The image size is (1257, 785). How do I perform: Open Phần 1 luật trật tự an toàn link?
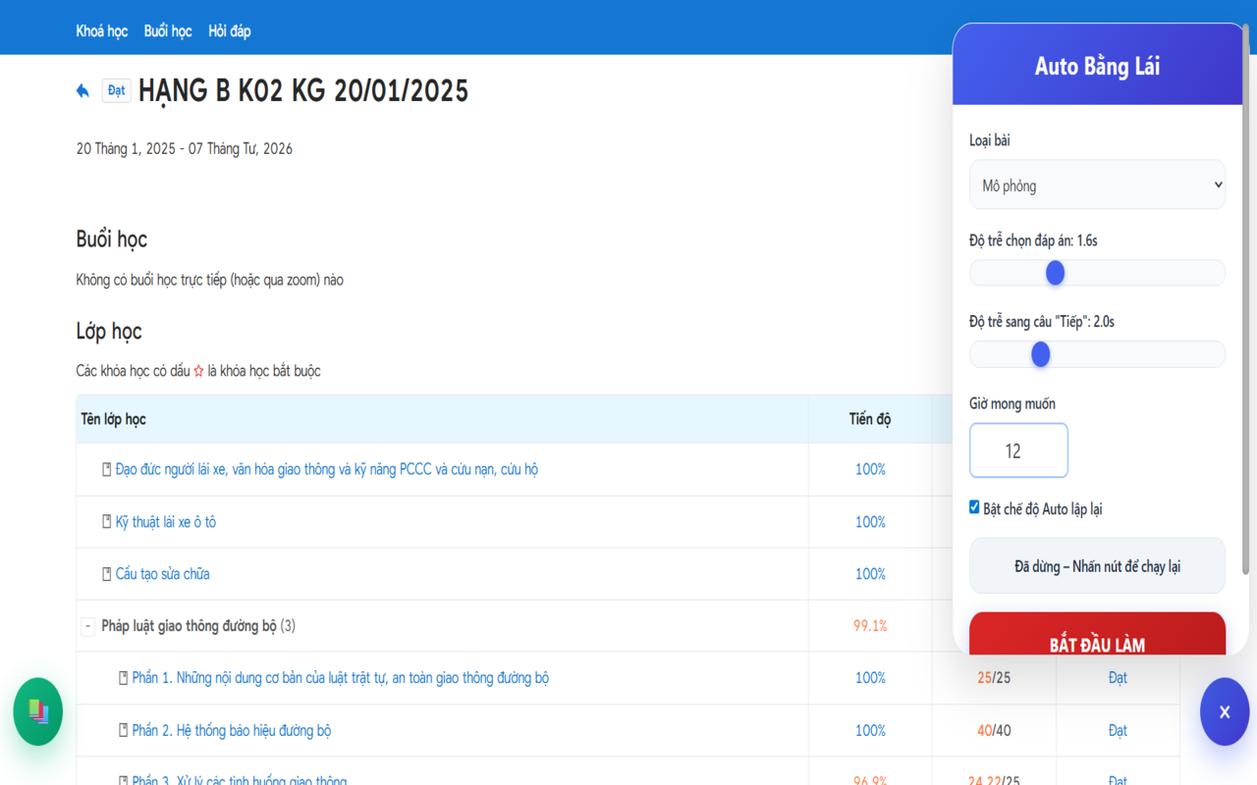tap(340, 678)
